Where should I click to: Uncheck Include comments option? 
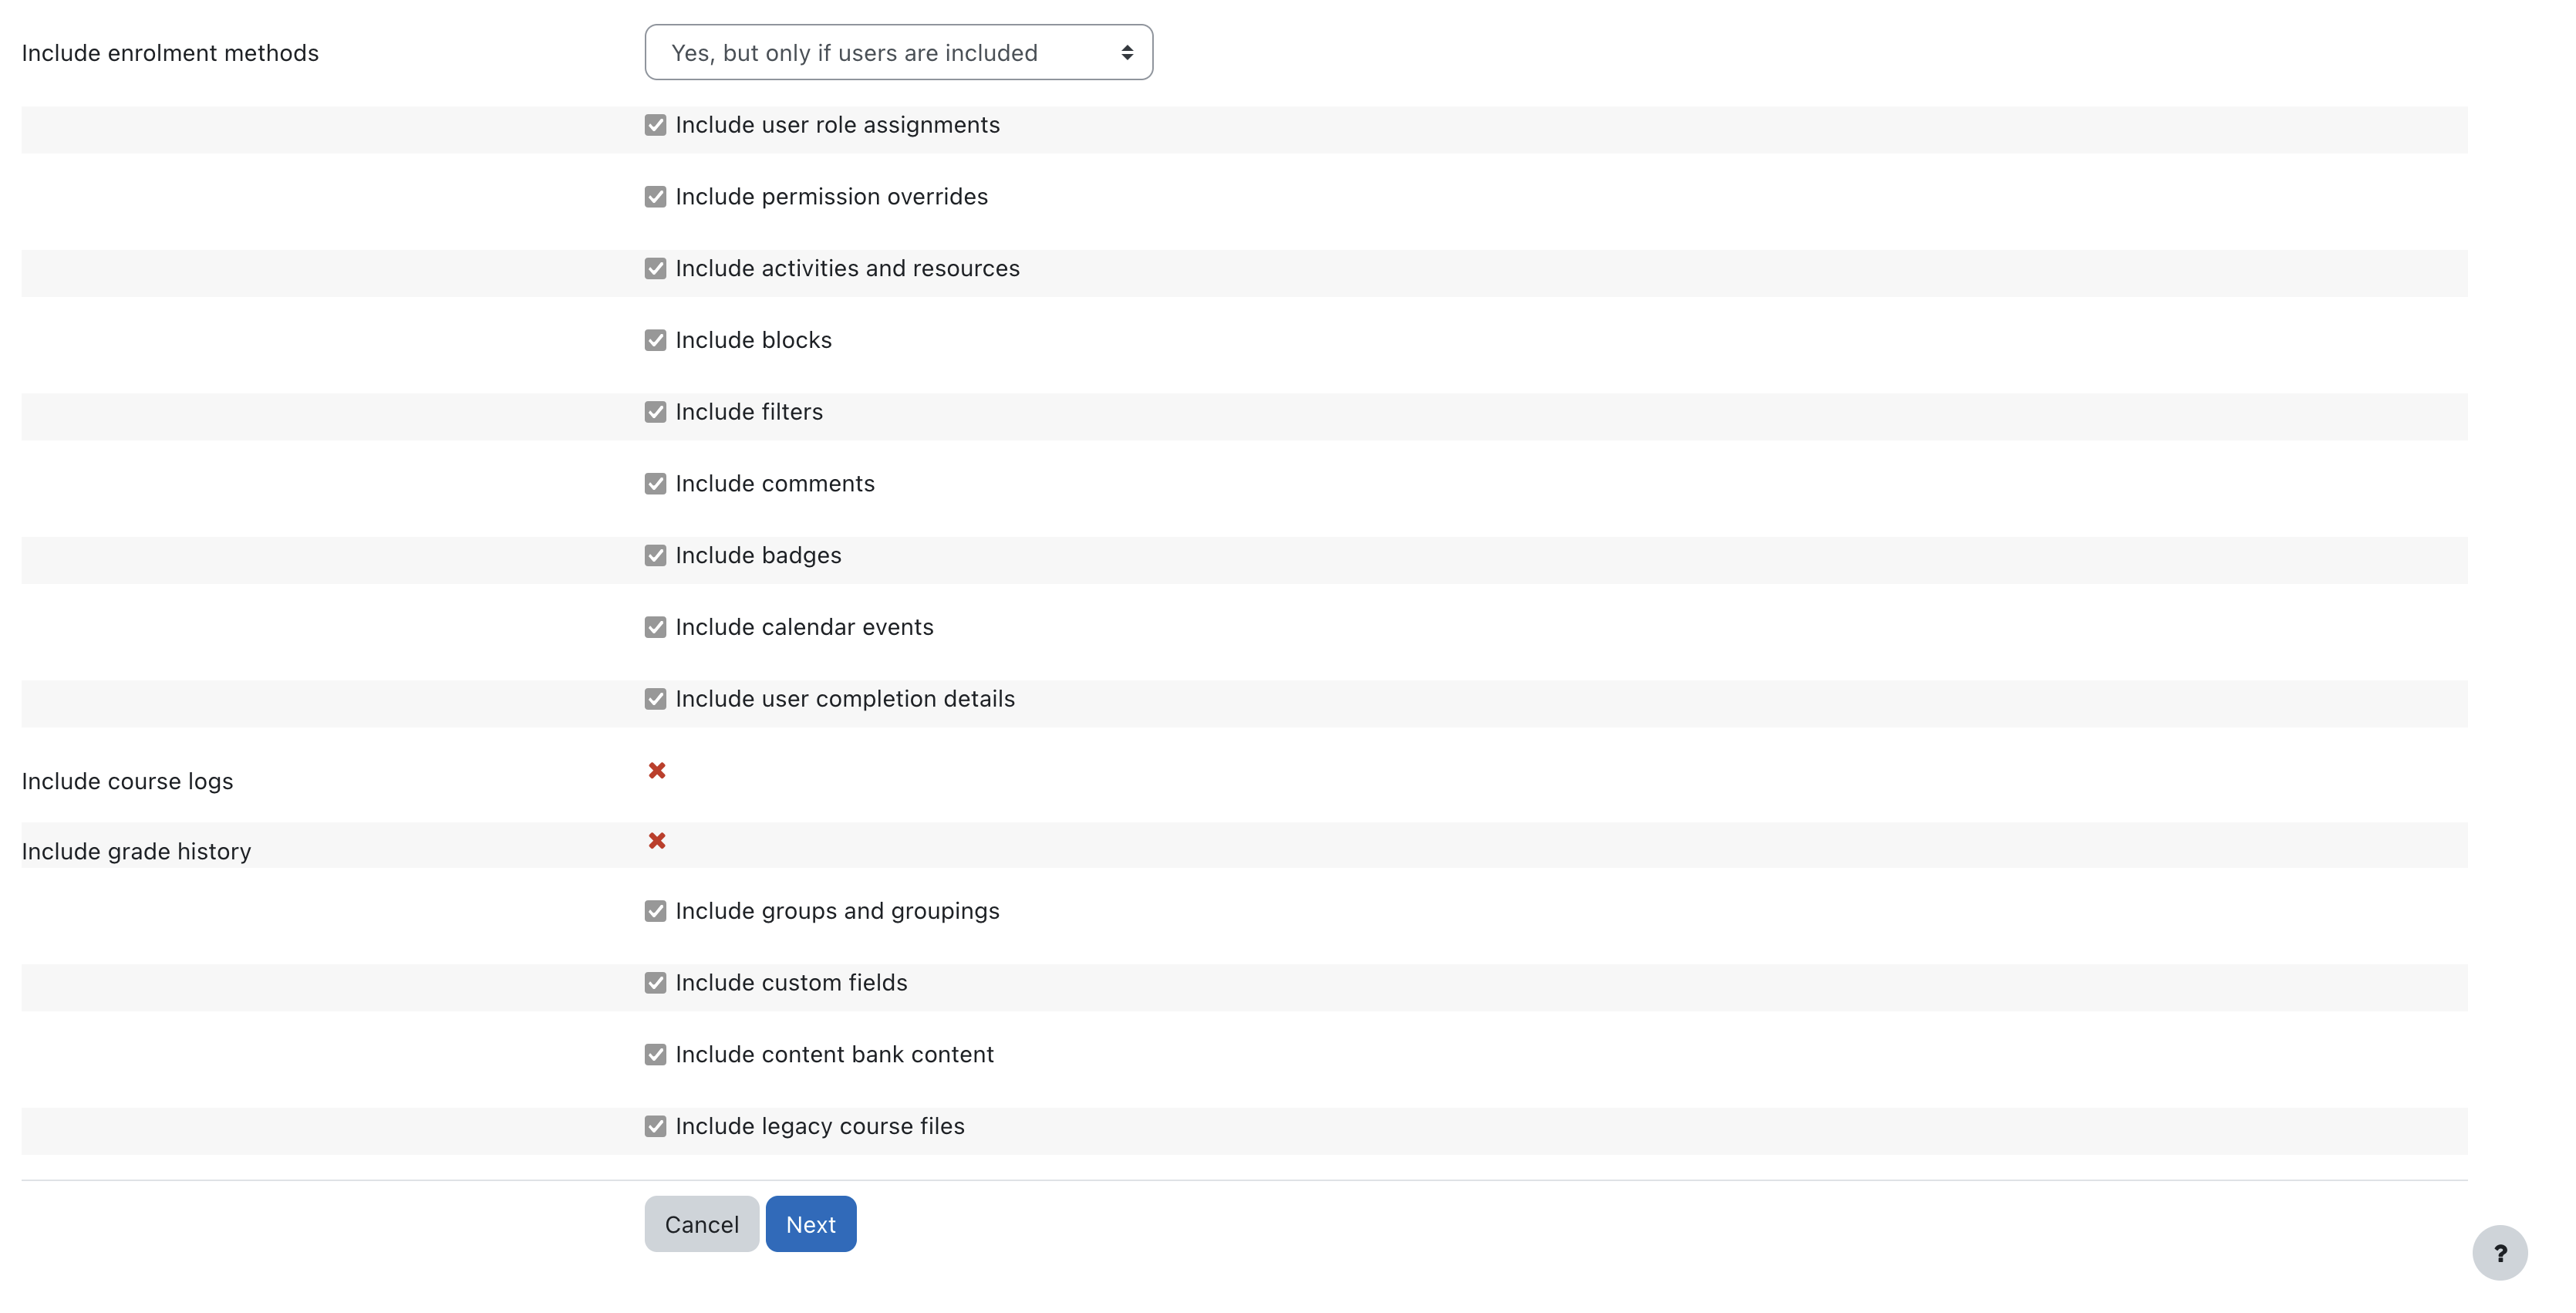[656, 484]
